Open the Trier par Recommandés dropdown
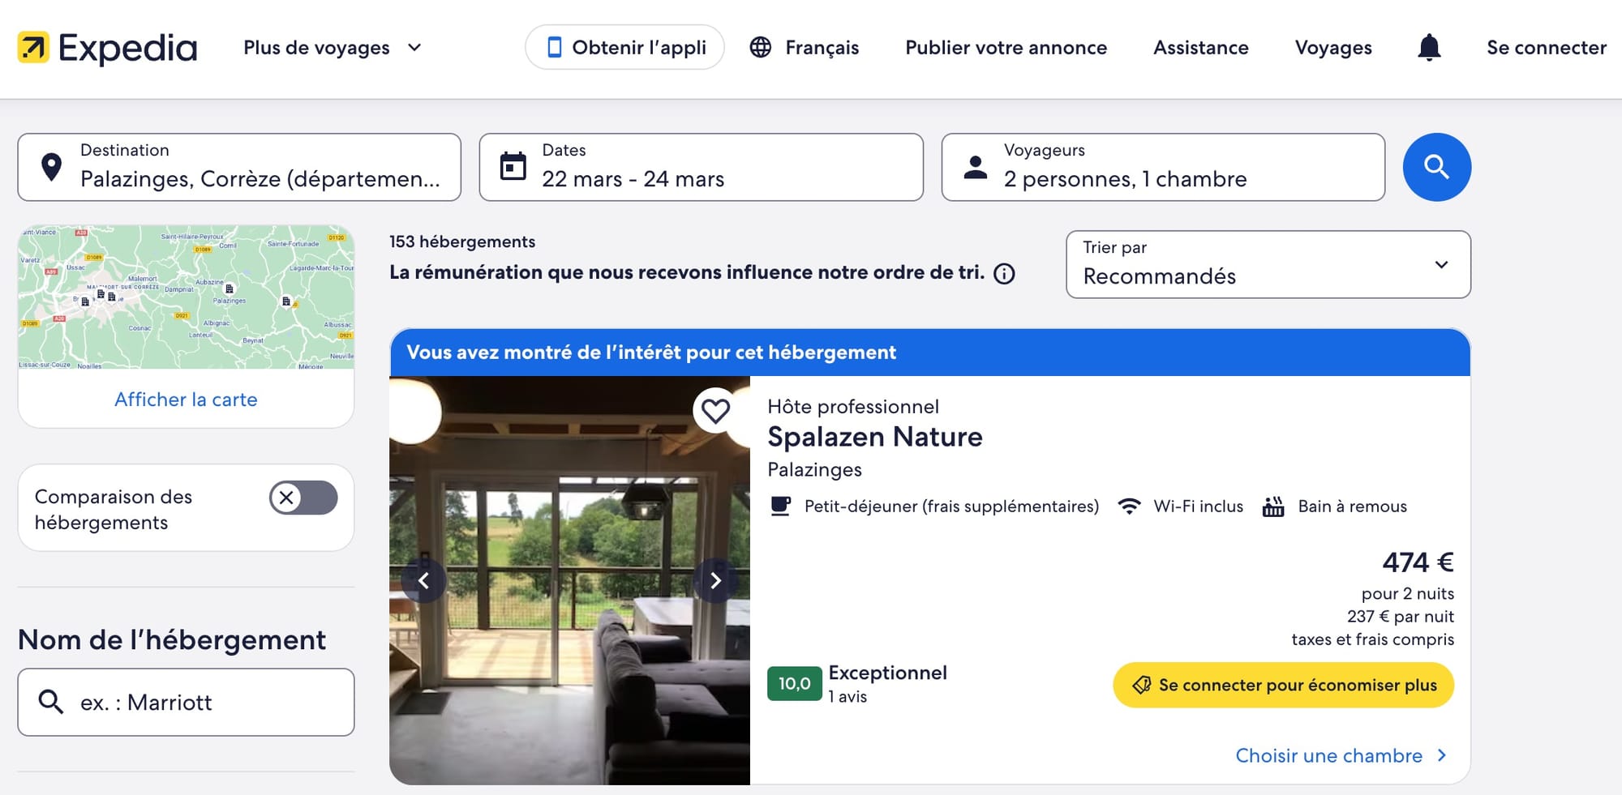 (1268, 264)
